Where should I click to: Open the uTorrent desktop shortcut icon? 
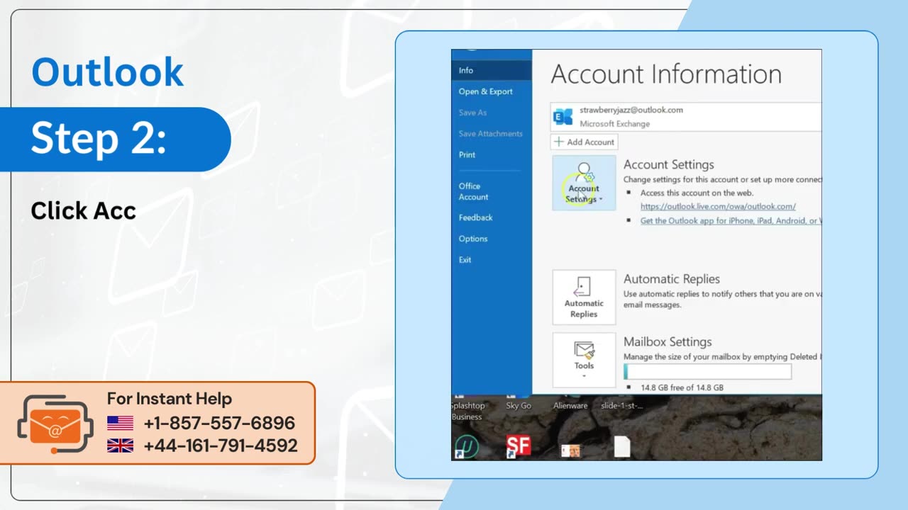coord(467,446)
